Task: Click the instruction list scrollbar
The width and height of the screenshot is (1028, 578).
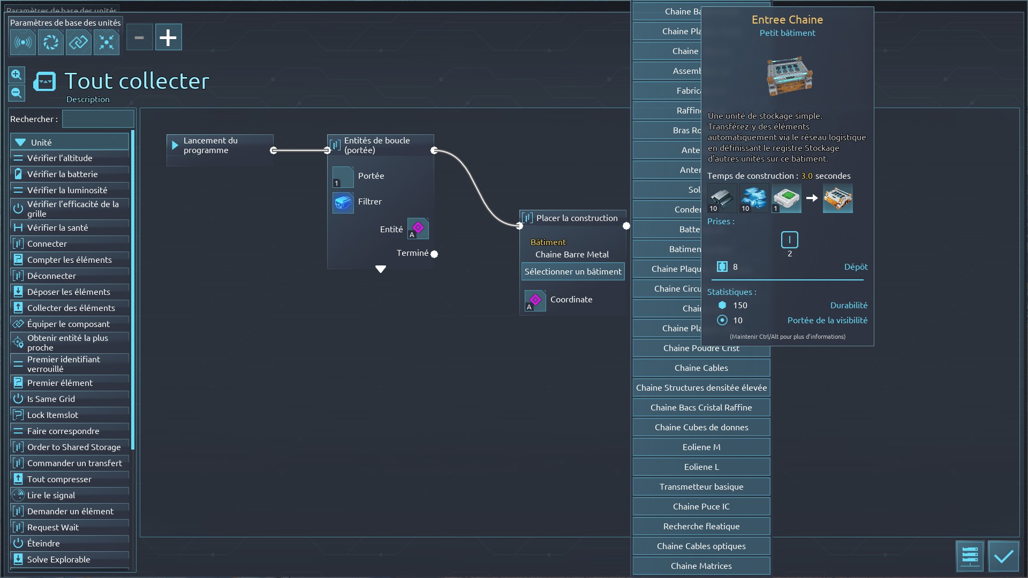Action: (x=132, y=289)
